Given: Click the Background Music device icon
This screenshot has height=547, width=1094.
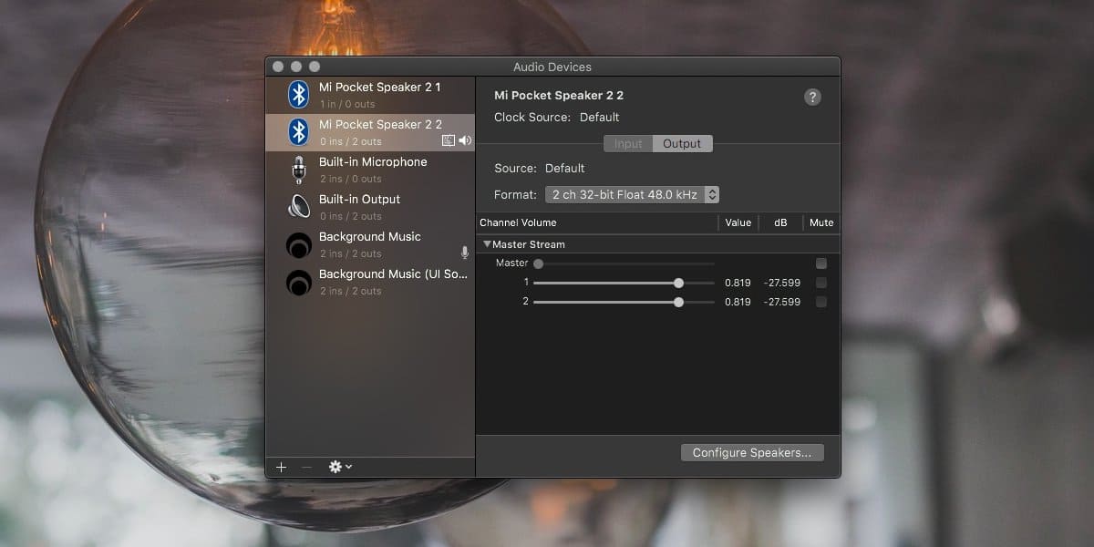Looking at the screenshot, I should pos(298,244).
